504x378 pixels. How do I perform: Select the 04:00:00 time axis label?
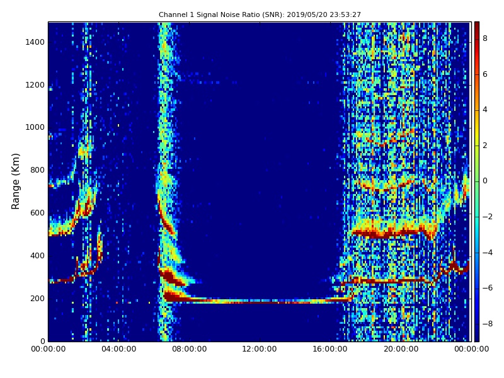(118, 349)
